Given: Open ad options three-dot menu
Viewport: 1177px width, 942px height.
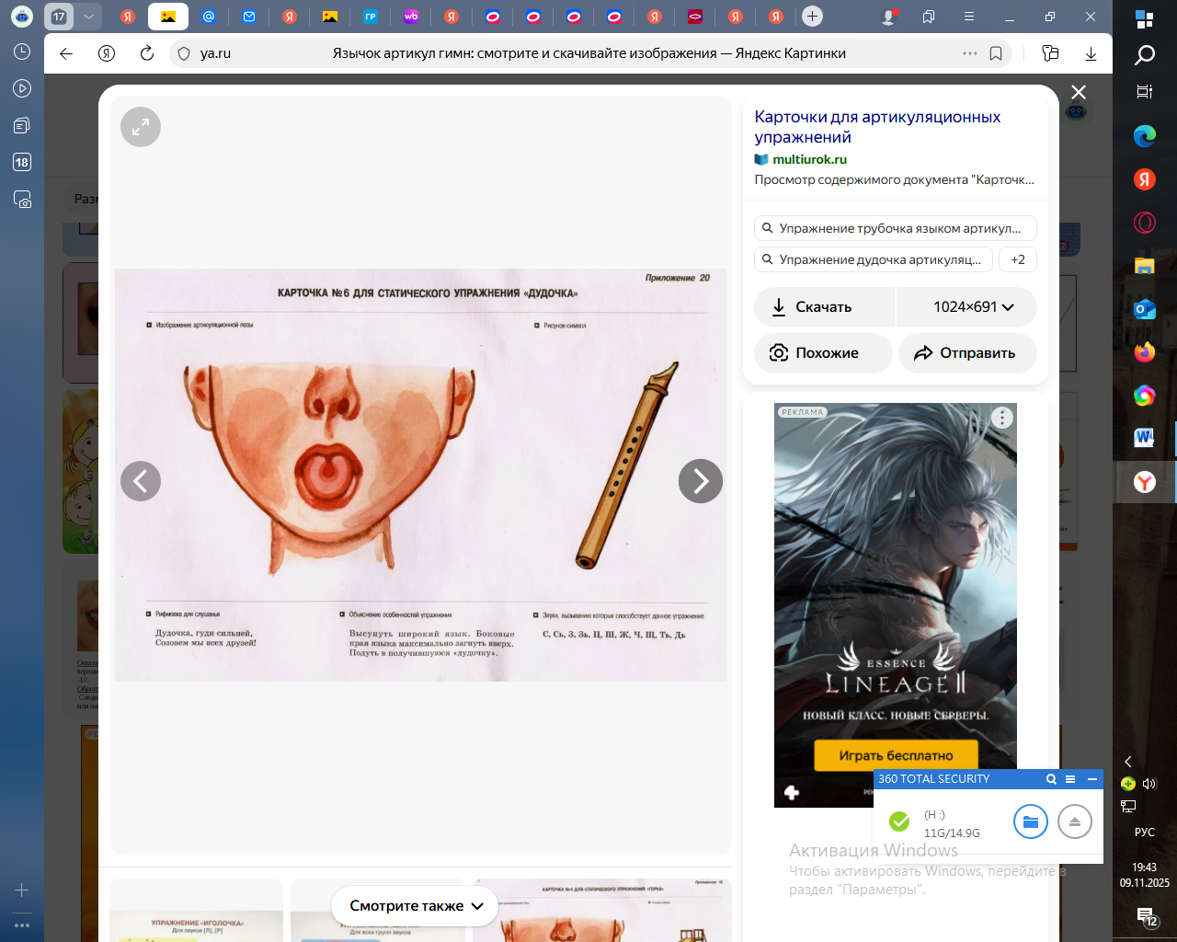Looking at the screenshot, I should 1002,418.
